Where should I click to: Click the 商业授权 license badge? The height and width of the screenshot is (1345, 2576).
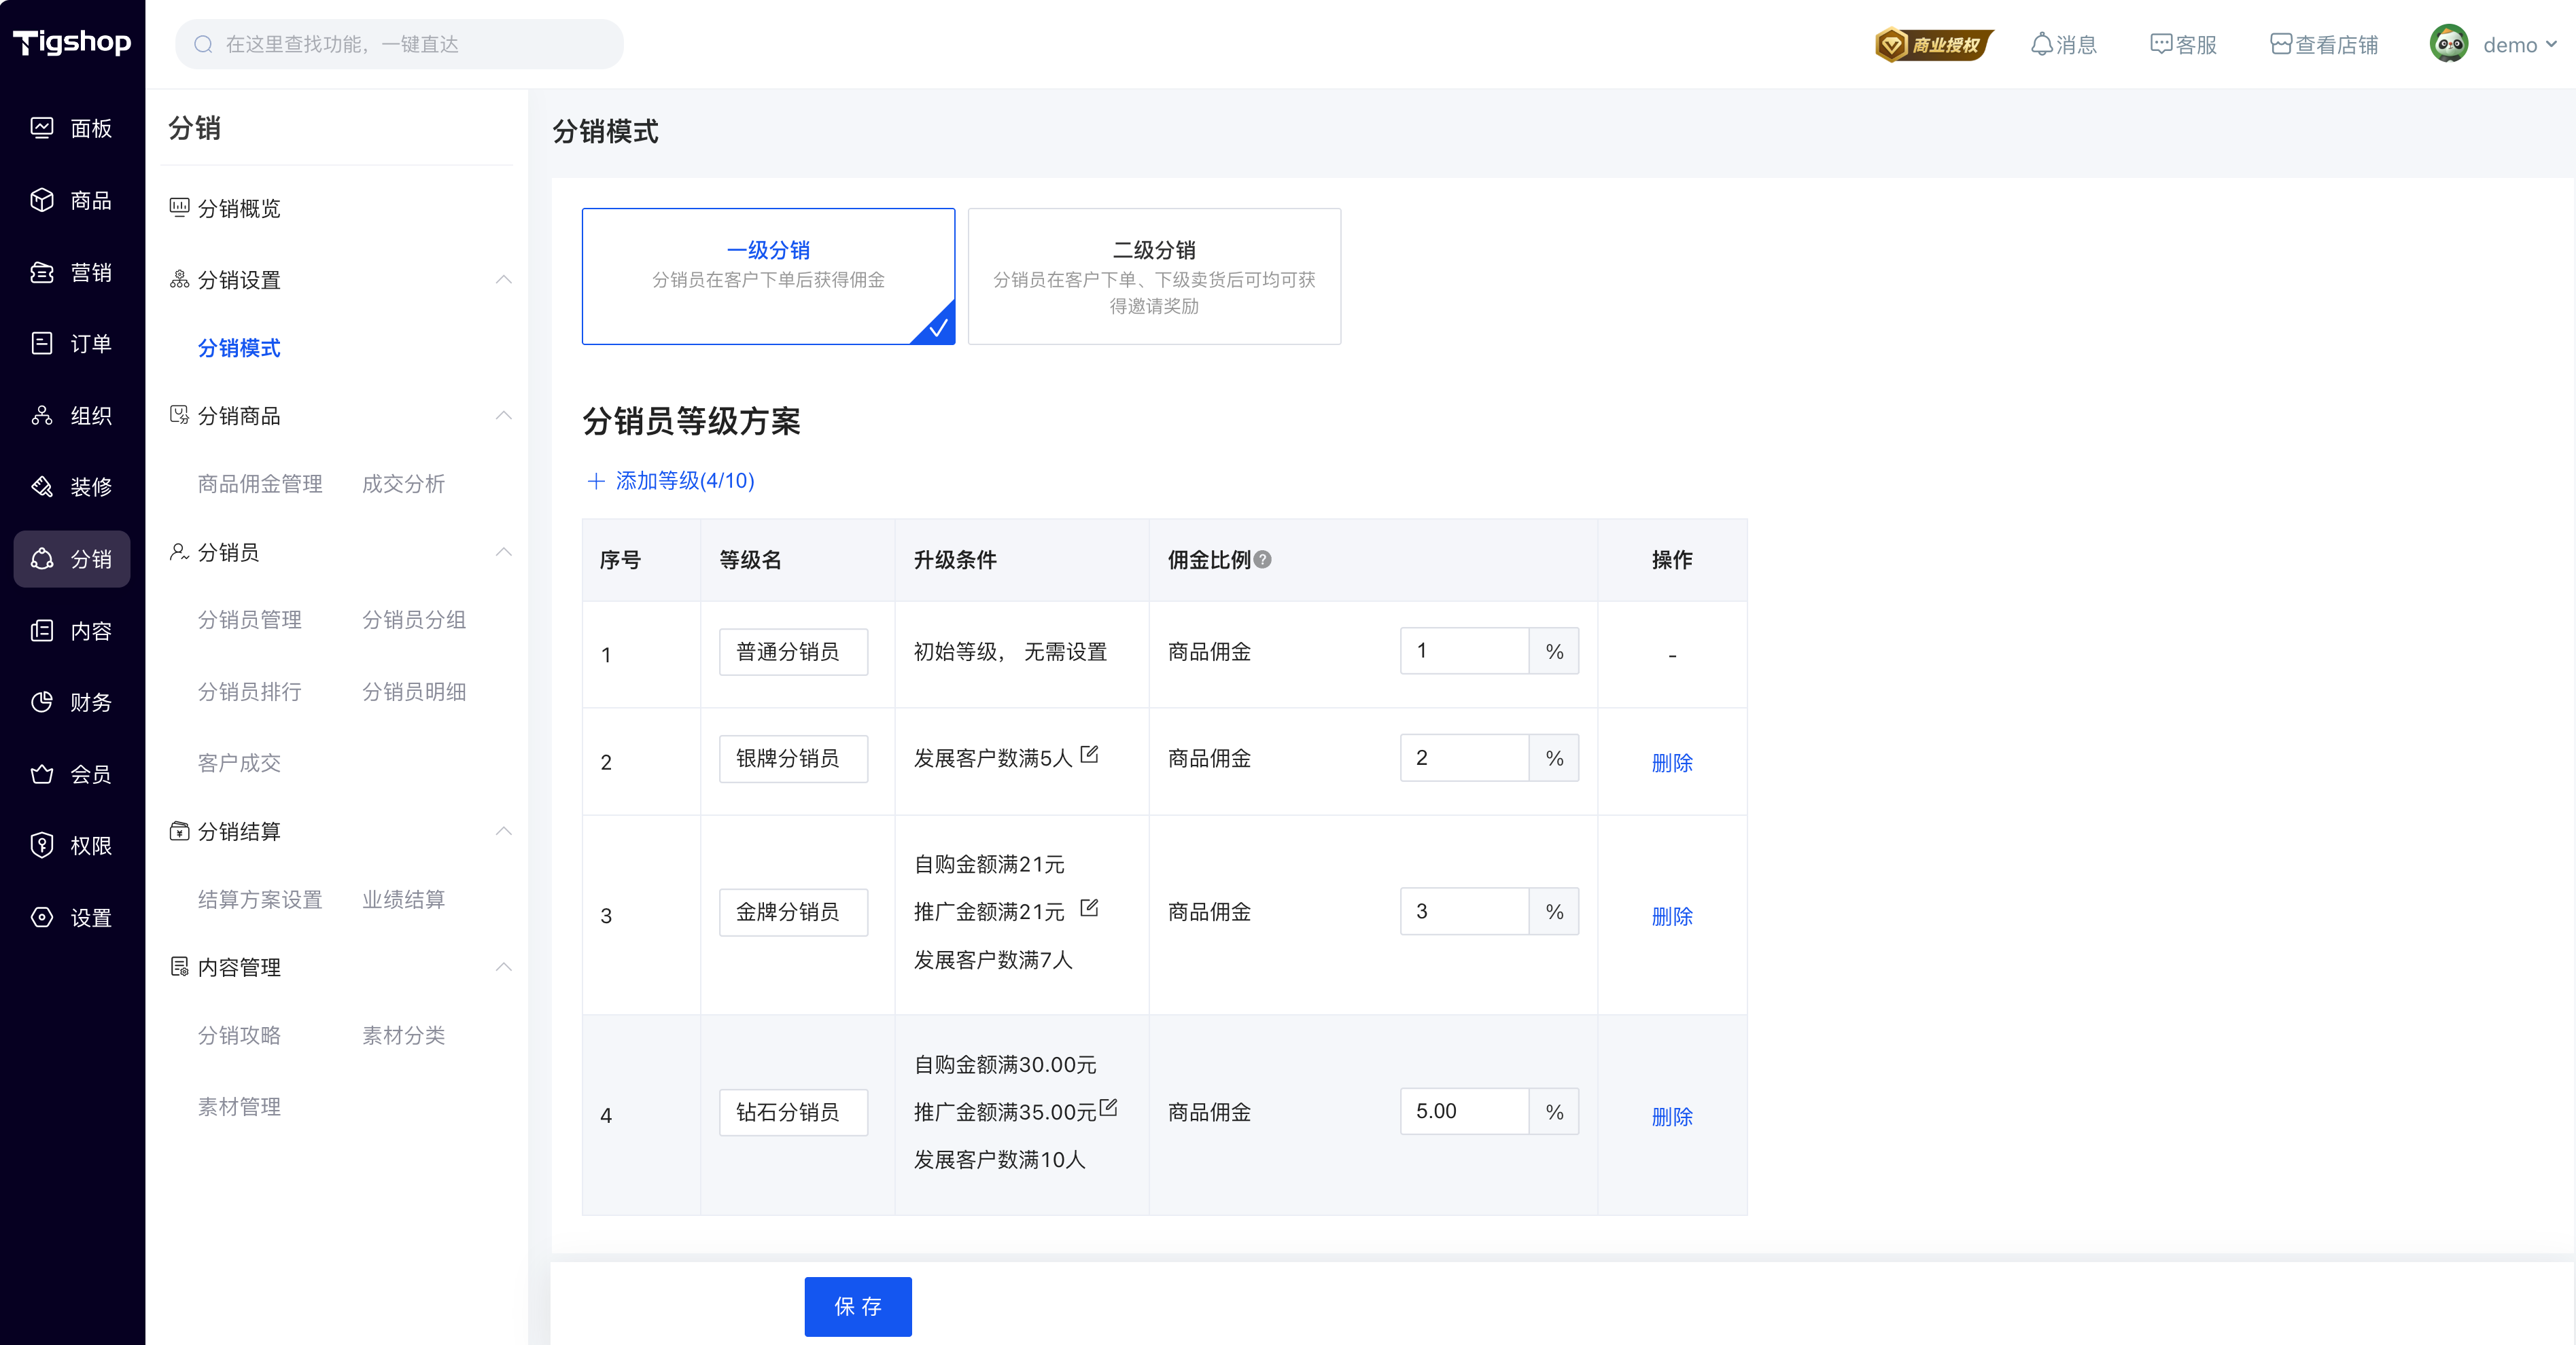click(x=1933, y=44)
